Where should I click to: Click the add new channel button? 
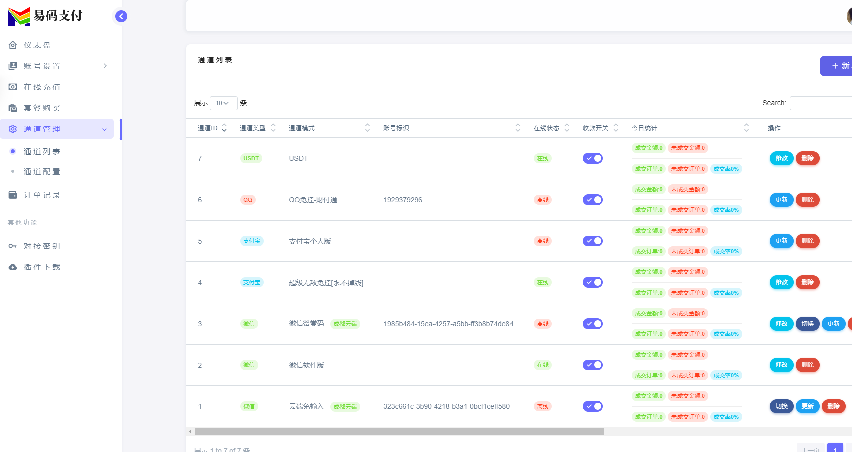(836, 66)
